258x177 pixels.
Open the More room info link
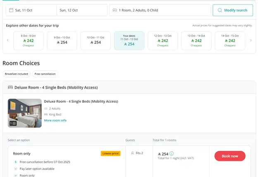click(x=55, y=121)
